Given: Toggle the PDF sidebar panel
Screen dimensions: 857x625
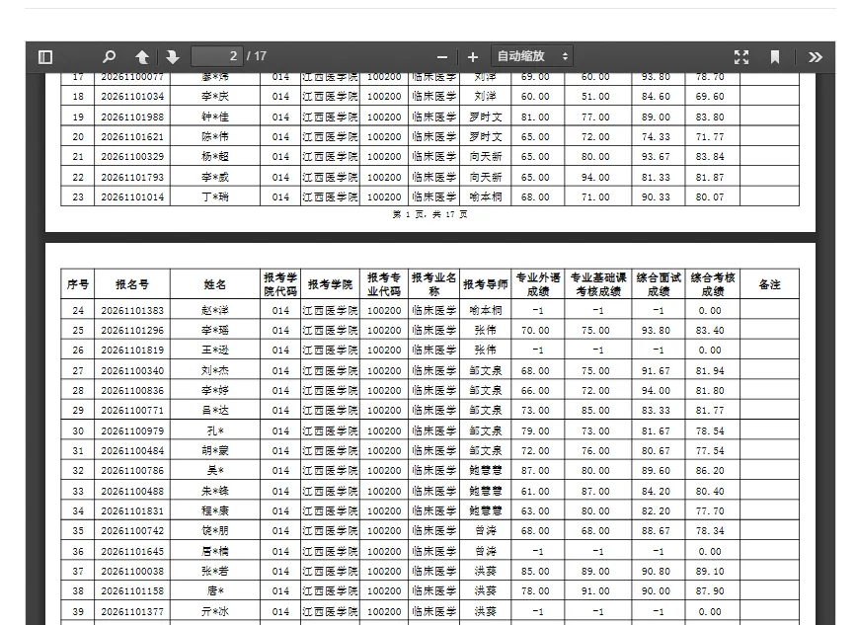Looking at the screenshot, I should click(x=45, y=57).
